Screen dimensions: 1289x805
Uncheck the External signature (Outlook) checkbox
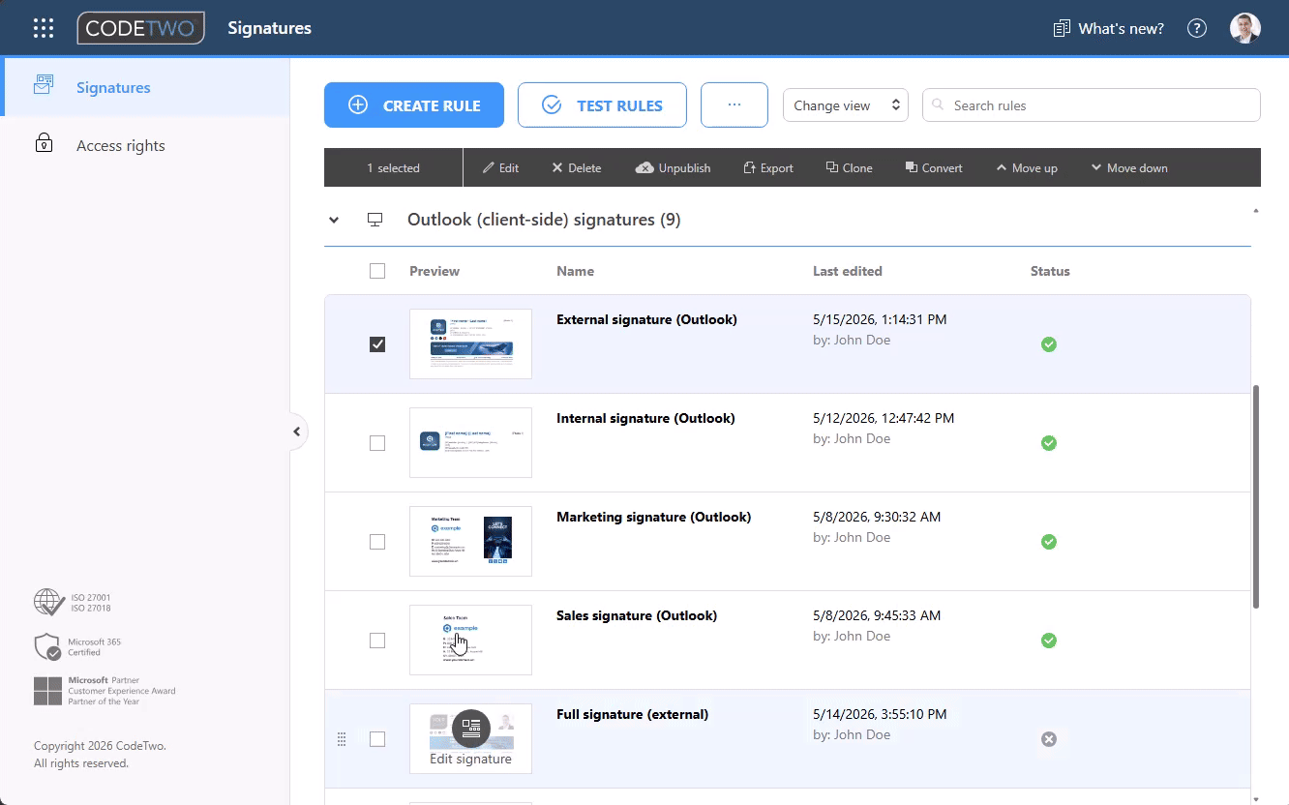[377, 344]
